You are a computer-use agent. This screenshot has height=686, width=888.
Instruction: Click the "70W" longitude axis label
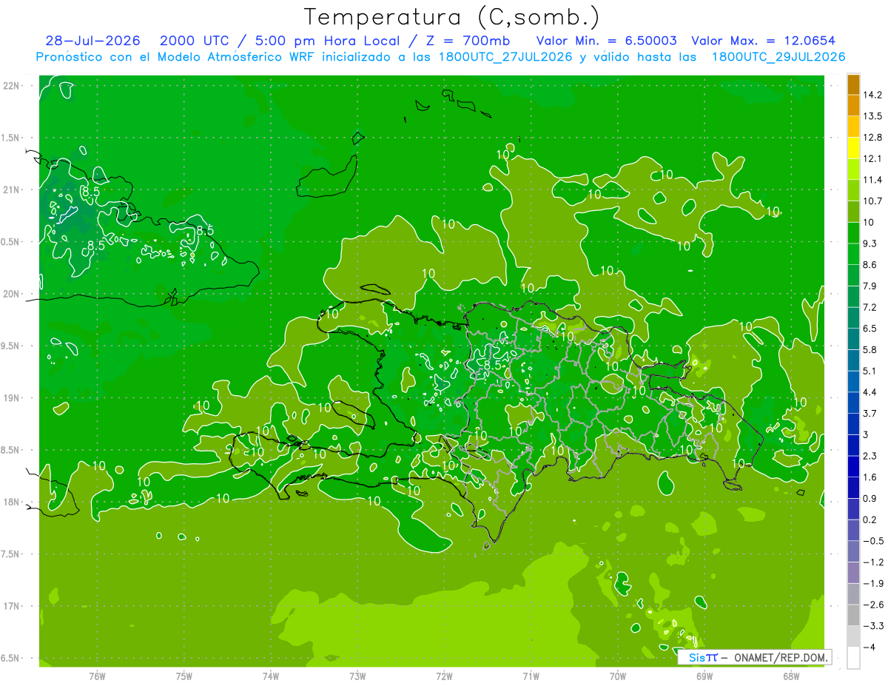618,676
